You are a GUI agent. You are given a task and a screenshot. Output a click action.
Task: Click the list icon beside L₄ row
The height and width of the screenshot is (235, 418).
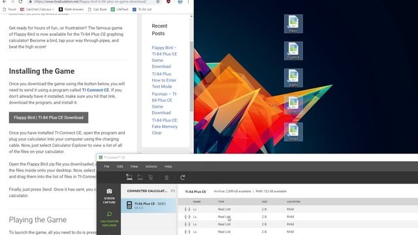(x=187, y=232)
